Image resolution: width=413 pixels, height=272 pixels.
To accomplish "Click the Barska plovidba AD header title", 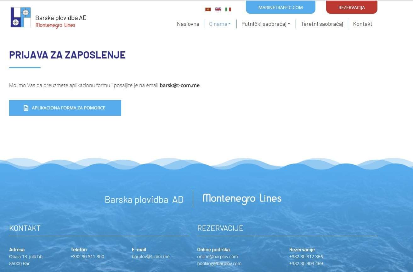I will [x=61, y=18].
